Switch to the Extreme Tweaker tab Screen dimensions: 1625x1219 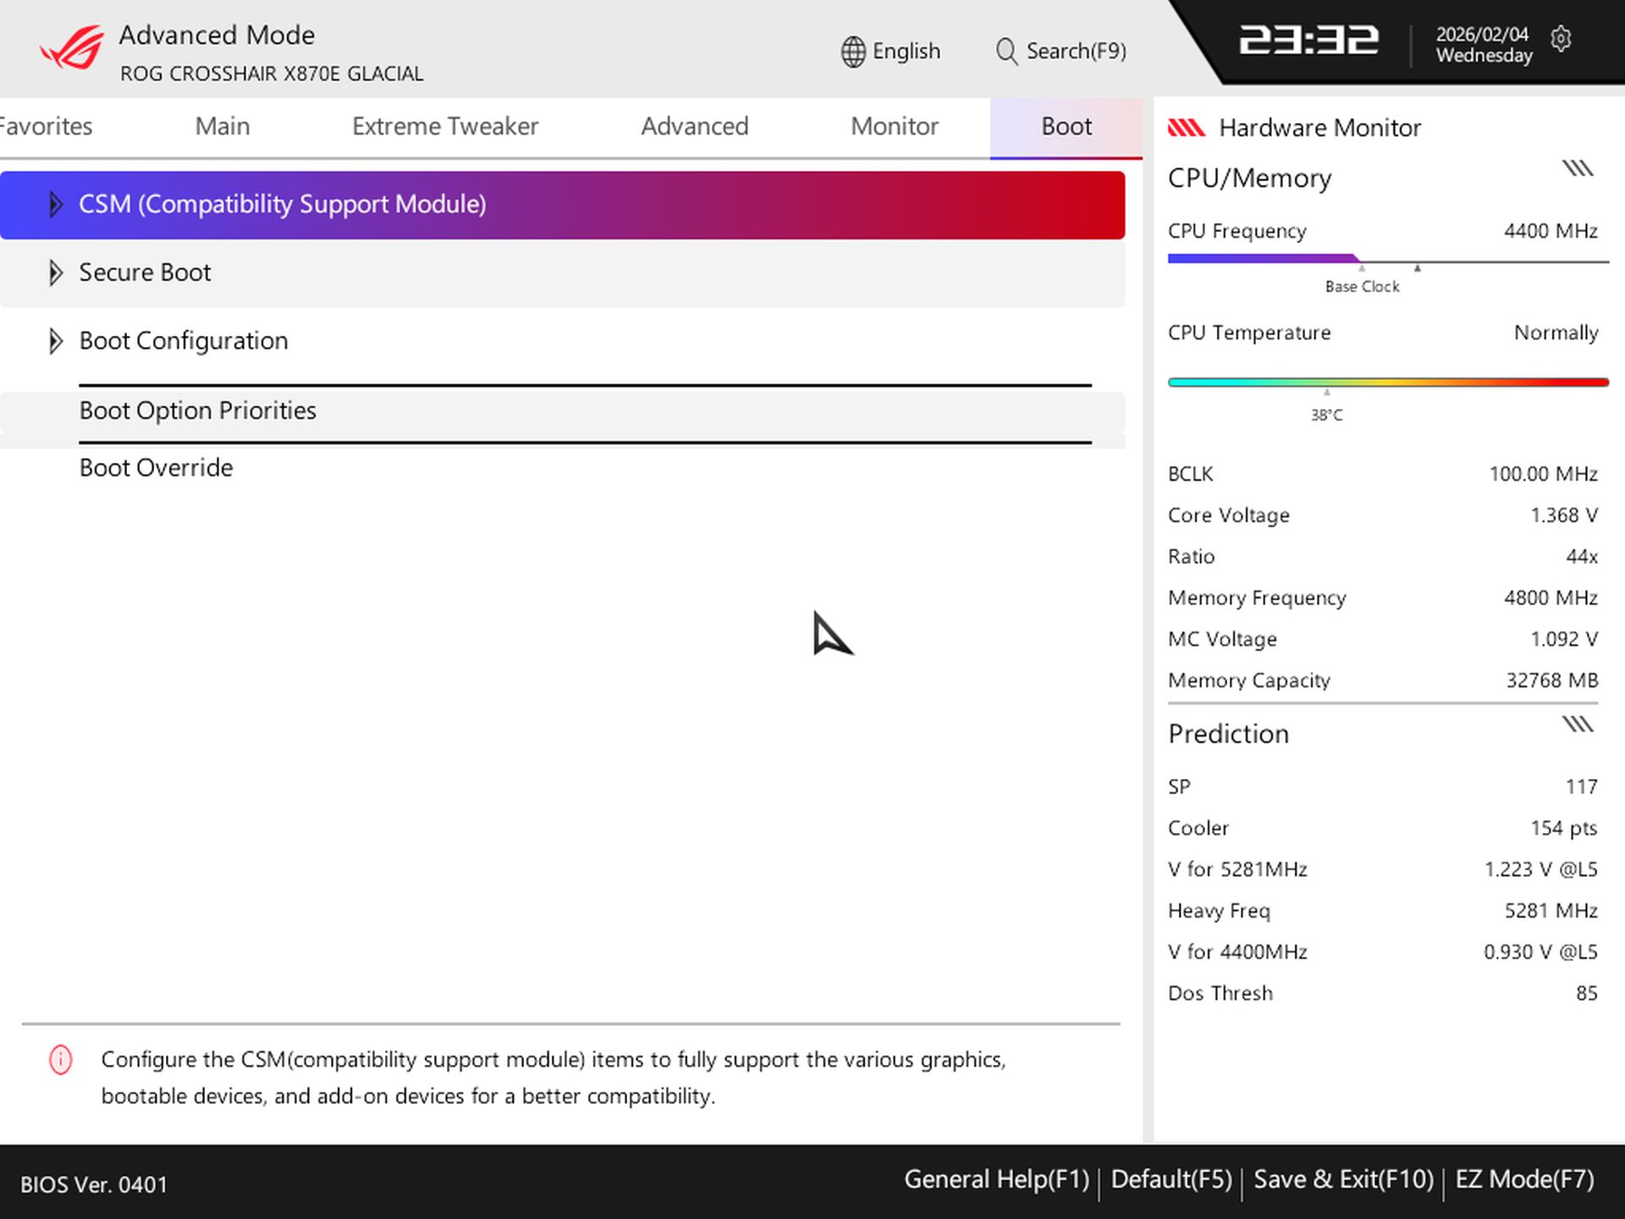point(444,126)
